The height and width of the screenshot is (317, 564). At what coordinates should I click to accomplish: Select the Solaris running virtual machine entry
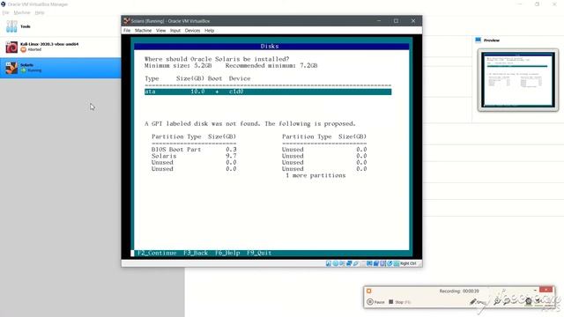(x=61, y=68)
